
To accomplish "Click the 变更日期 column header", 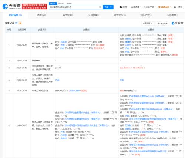I will (x=22, y=30).
